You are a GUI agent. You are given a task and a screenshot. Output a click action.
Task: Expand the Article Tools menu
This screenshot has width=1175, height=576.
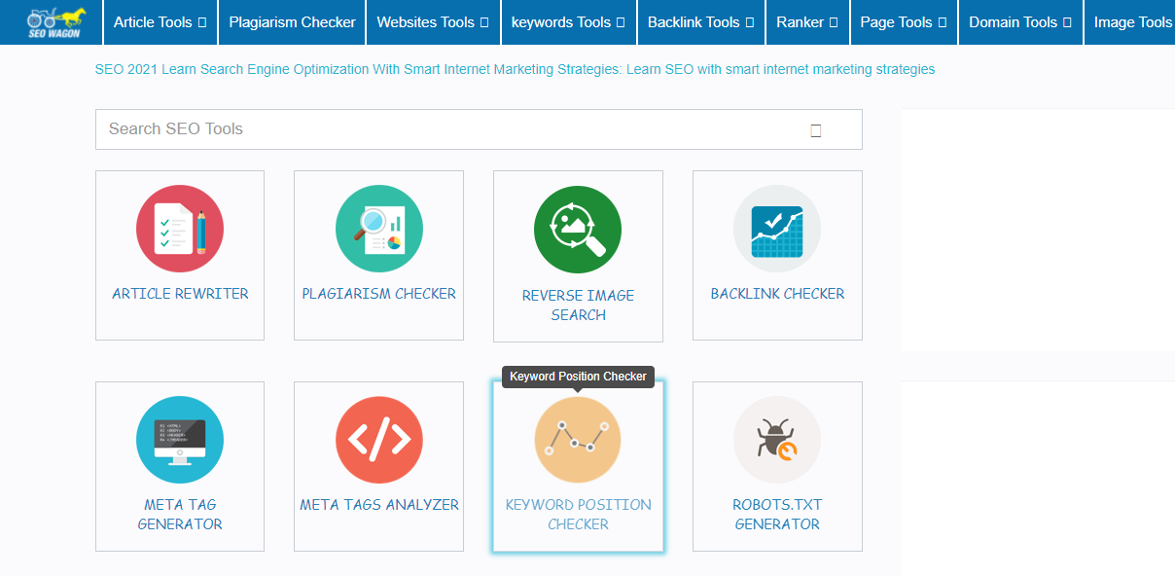(160, 21)
